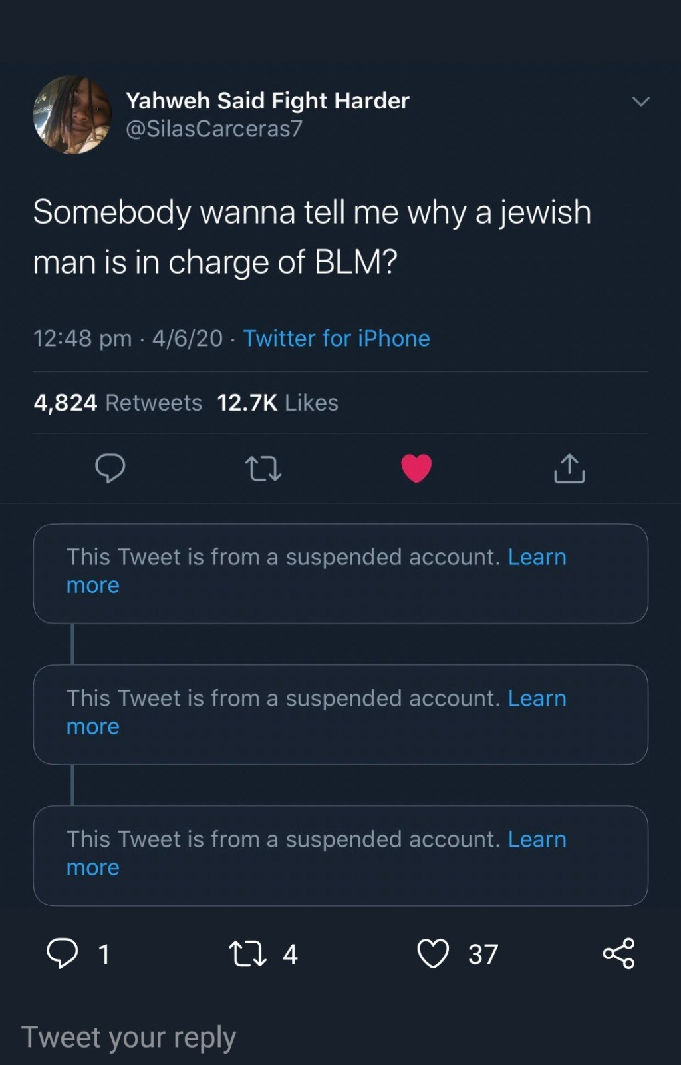Tap the retweet icon showing 4 retweets

pos(247,953)
